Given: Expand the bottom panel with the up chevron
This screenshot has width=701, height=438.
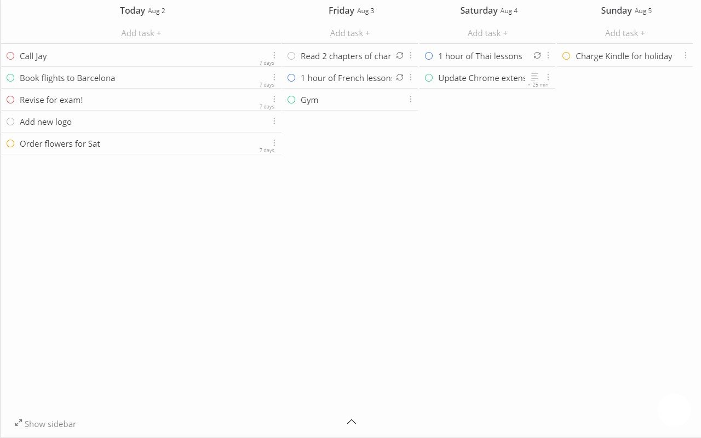Looking at the screenshot, I should (352, 422).
